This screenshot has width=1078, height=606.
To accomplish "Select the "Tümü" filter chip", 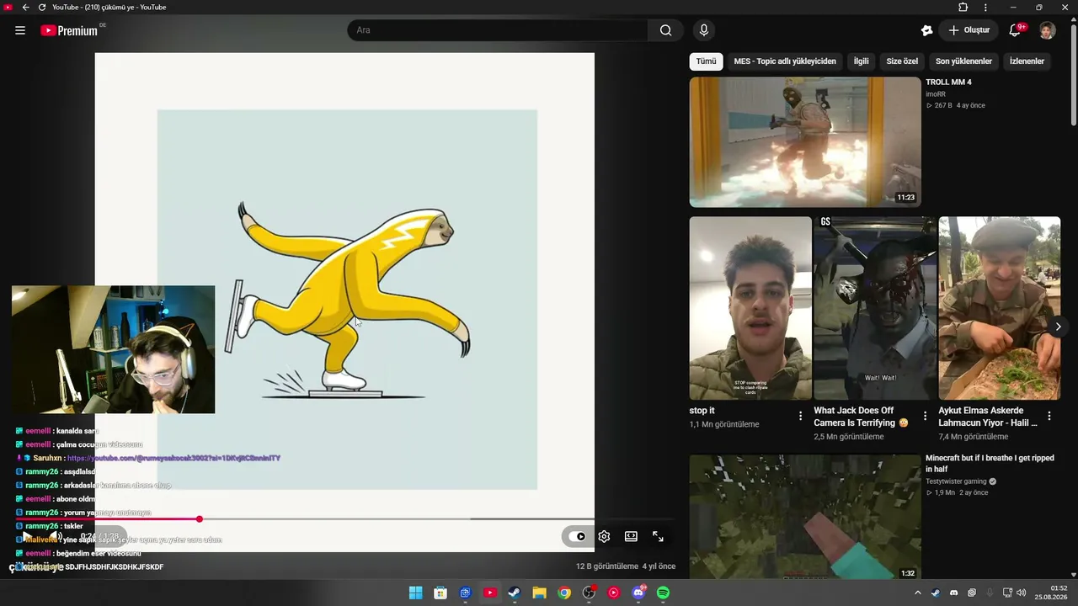I will click(706, 61).
